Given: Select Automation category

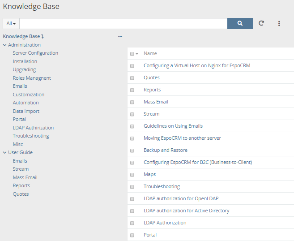Looking at the screenshot, I should click(26, 103).
